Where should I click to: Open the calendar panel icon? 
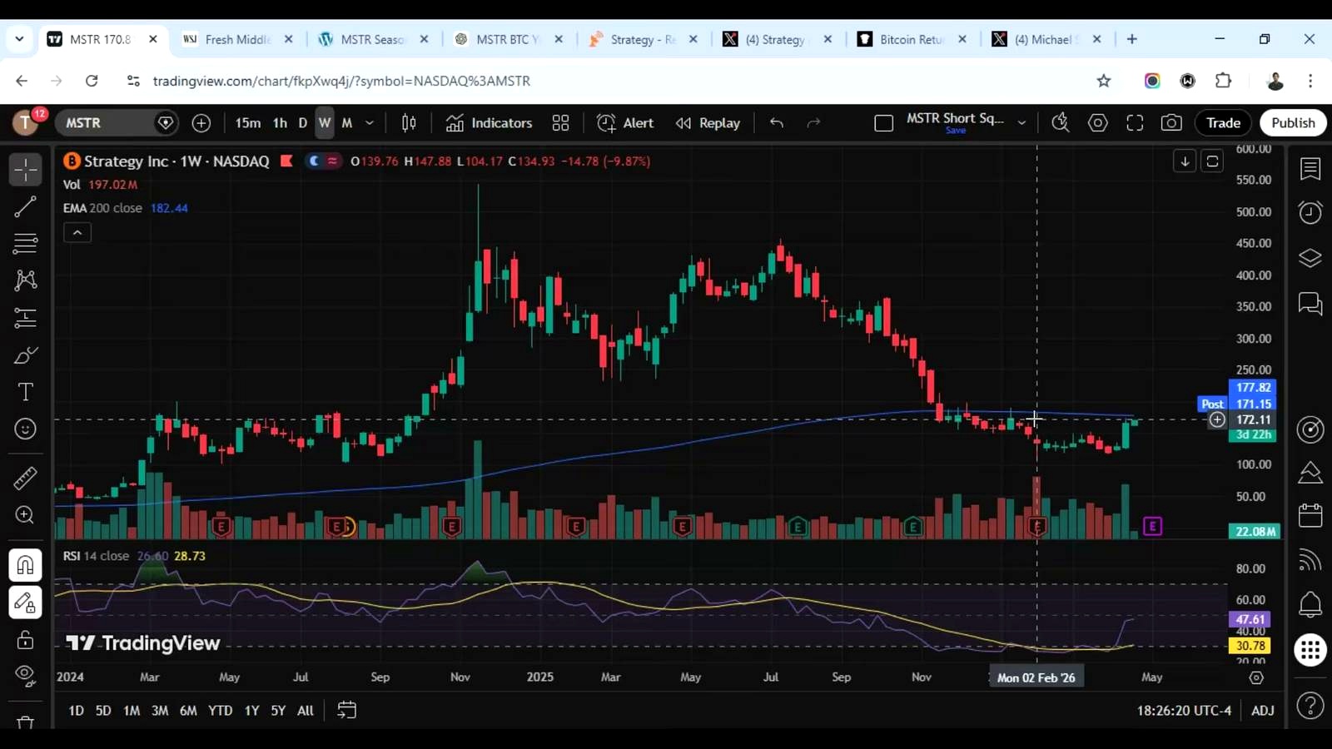pyautogui.click(x=1310, y=516)
